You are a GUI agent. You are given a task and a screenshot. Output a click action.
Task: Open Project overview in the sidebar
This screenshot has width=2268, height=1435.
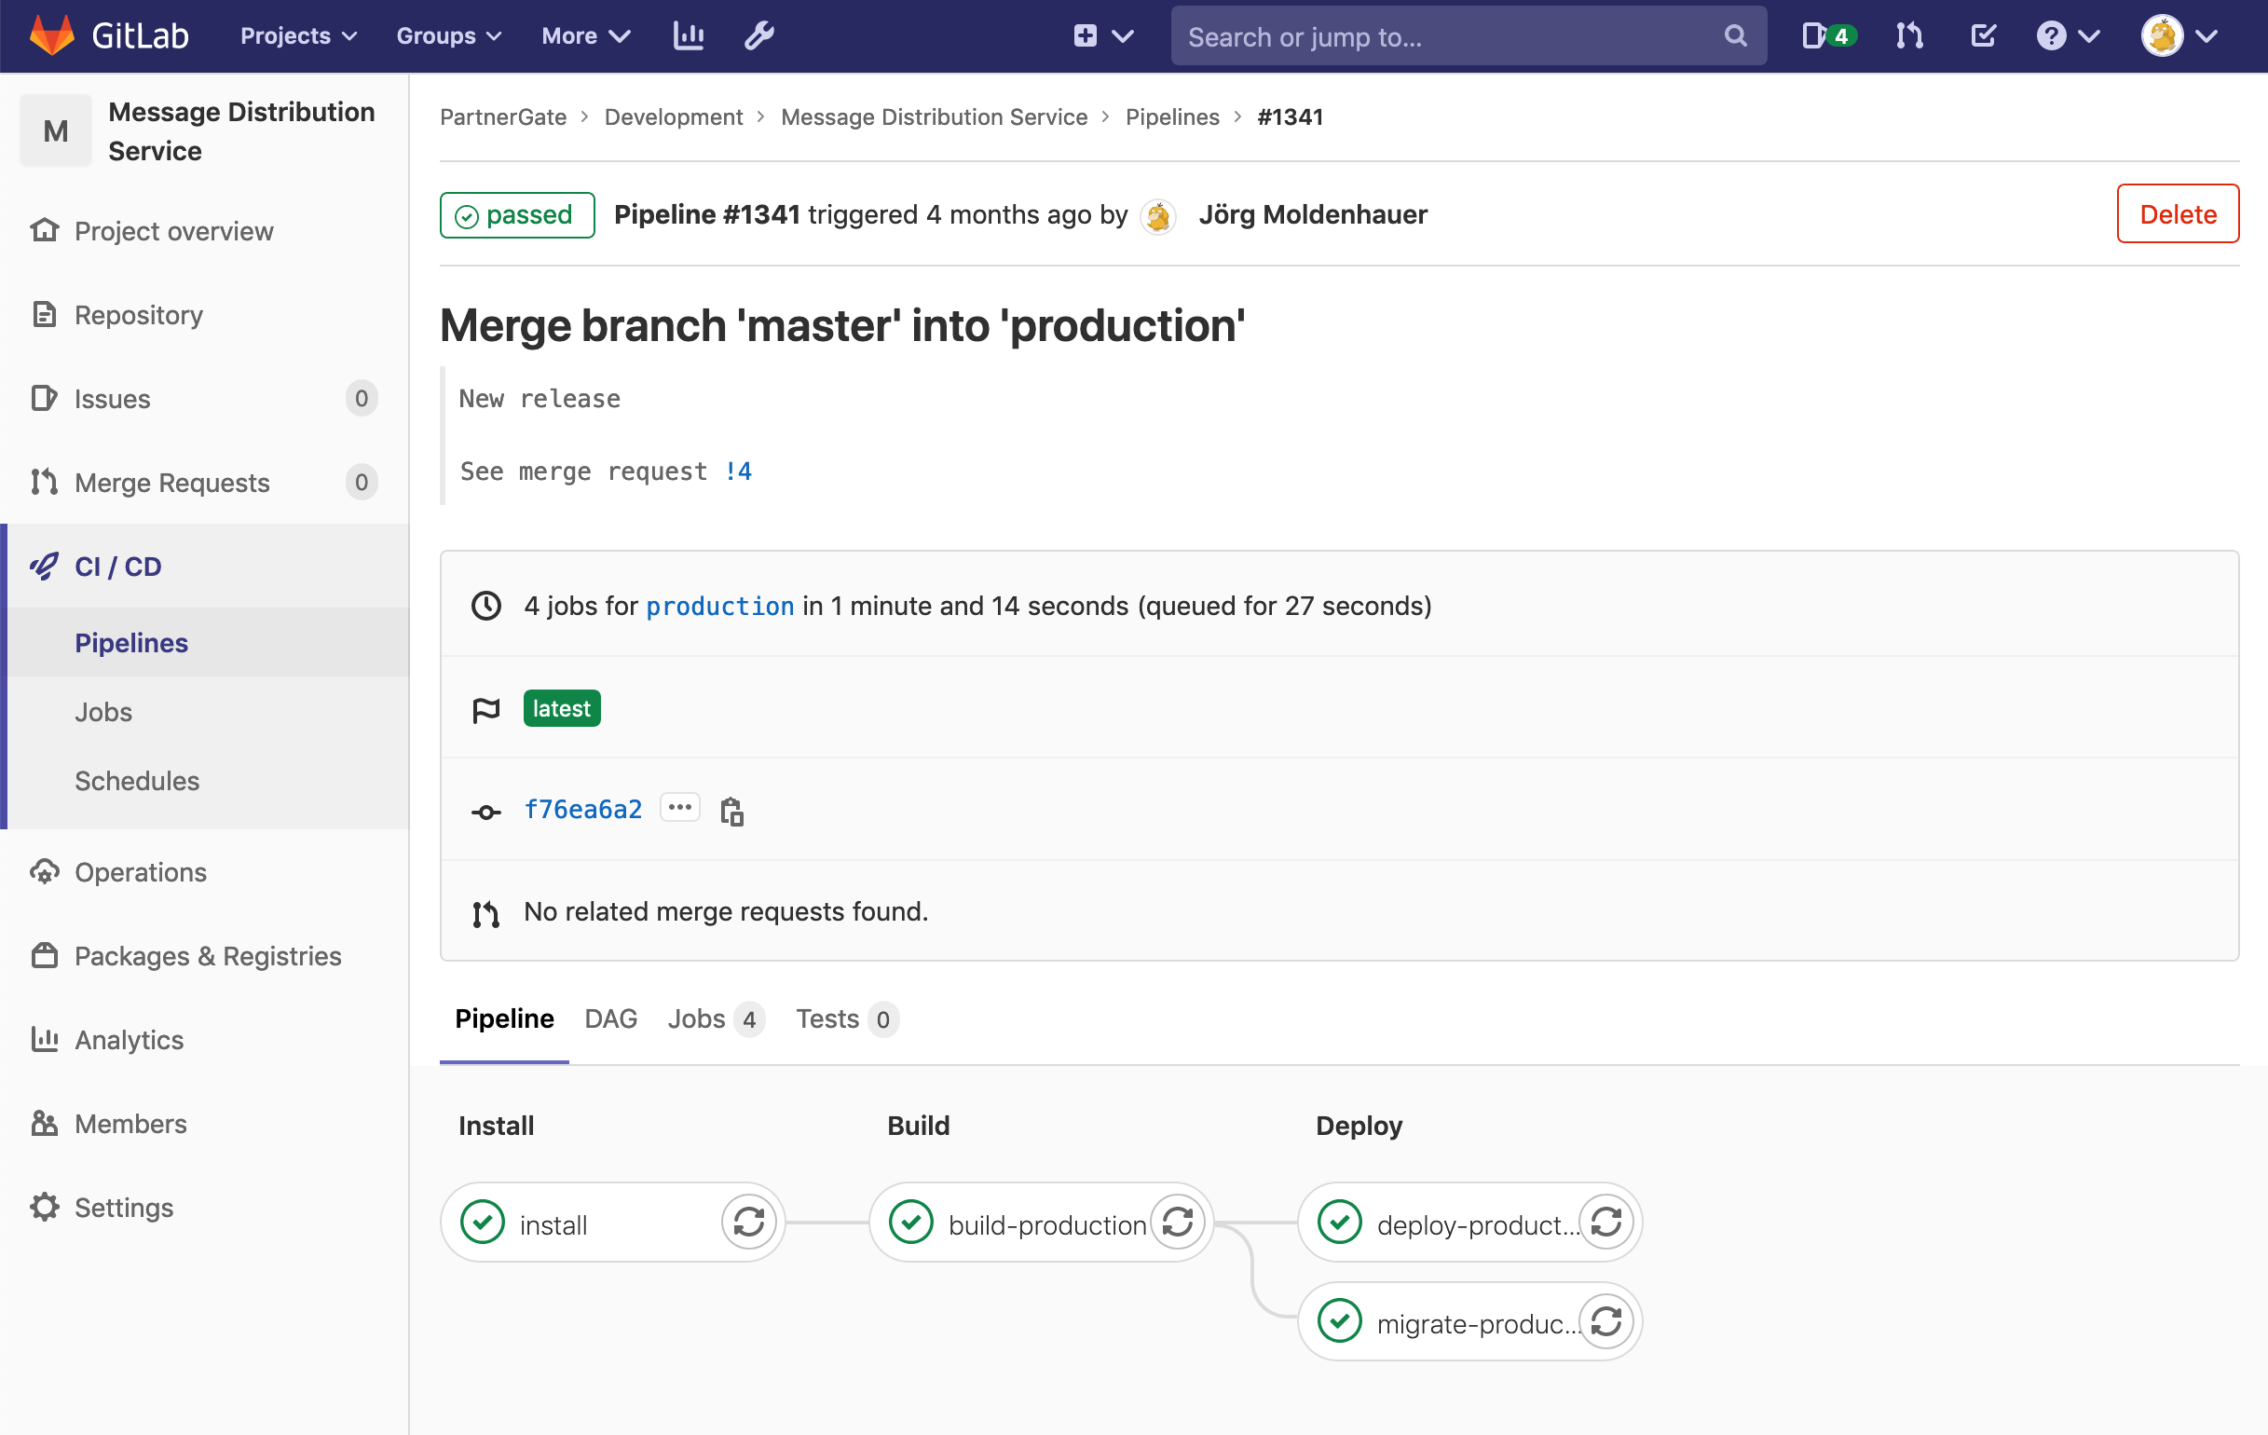pyautogui.click(x=174, y=231)
